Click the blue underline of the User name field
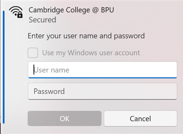183x134 pixels. [102, 78]
